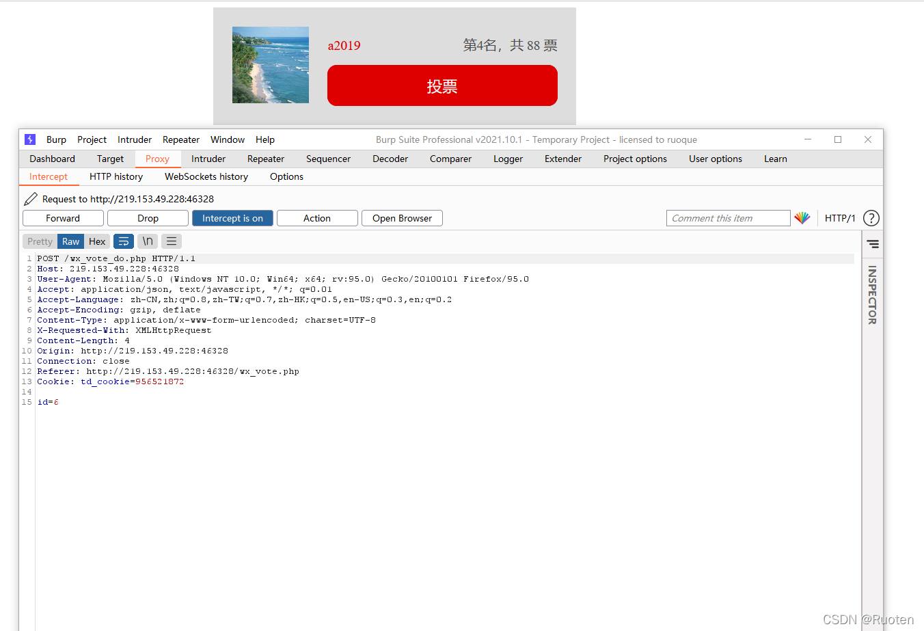
Task: Click the Host header line
Action: point(108,269)
